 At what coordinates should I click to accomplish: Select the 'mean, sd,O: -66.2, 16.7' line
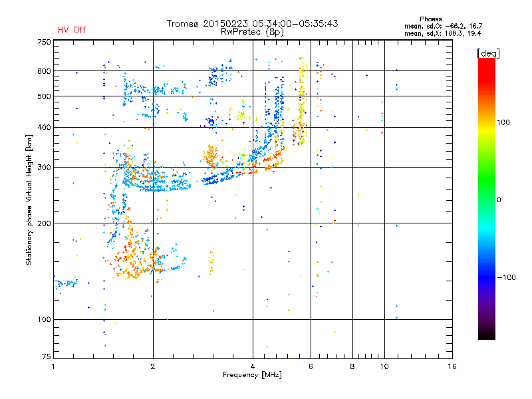(444, 26)
